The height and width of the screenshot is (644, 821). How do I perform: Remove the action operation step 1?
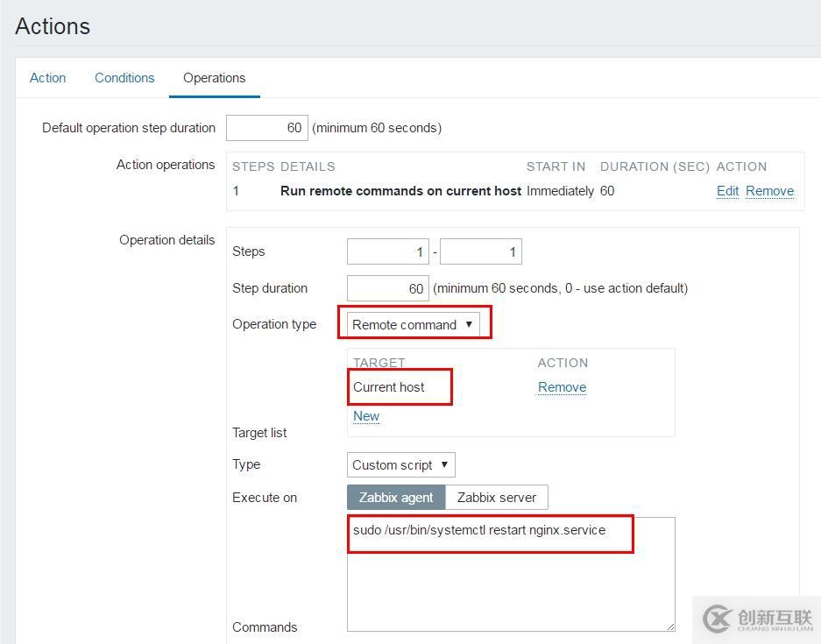[769, 191]
